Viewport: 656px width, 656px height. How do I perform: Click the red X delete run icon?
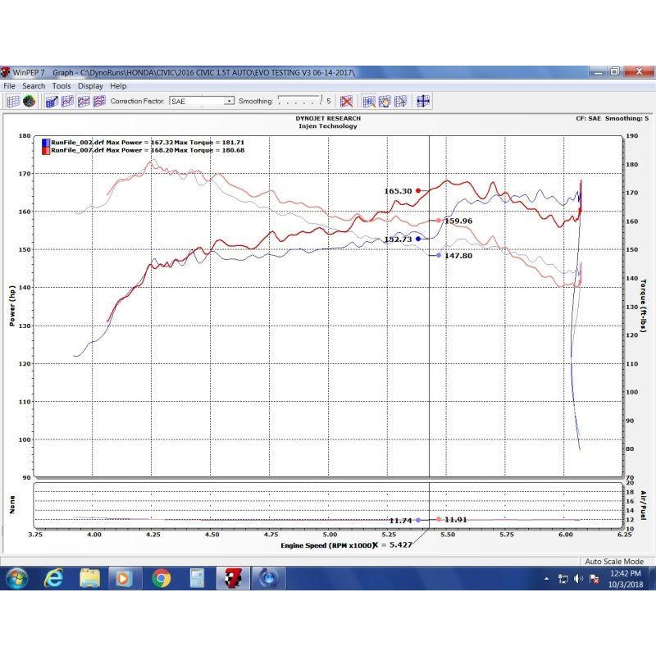[345, 101]
